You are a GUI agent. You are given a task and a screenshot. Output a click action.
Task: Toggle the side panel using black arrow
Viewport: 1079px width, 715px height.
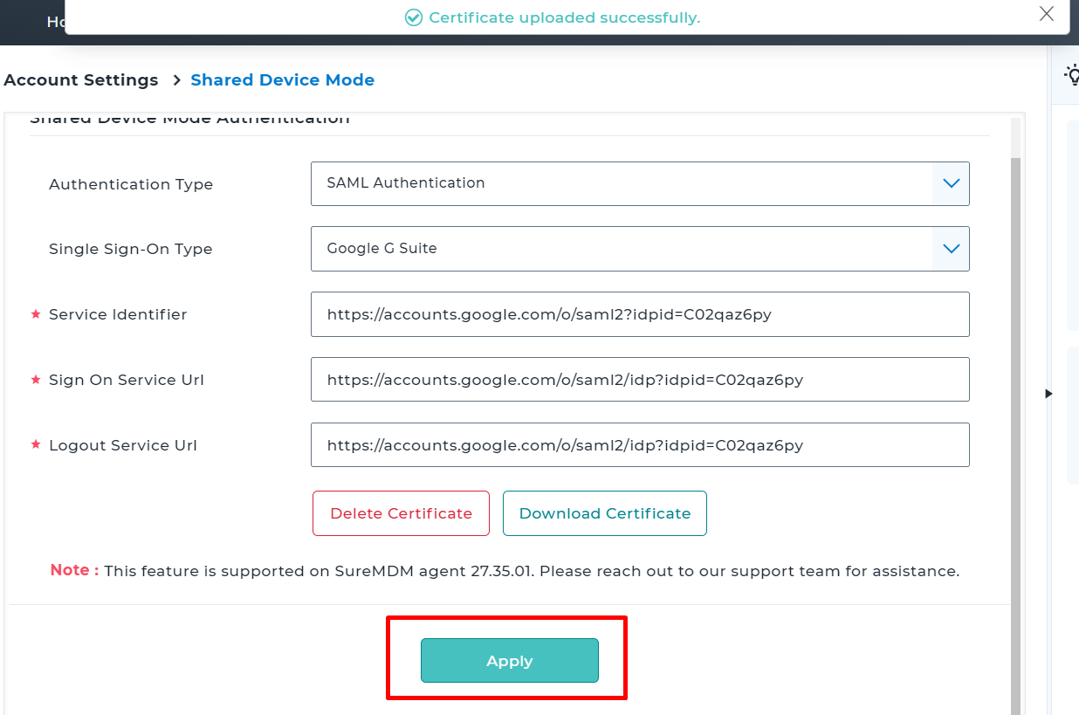click(1048, 394)
